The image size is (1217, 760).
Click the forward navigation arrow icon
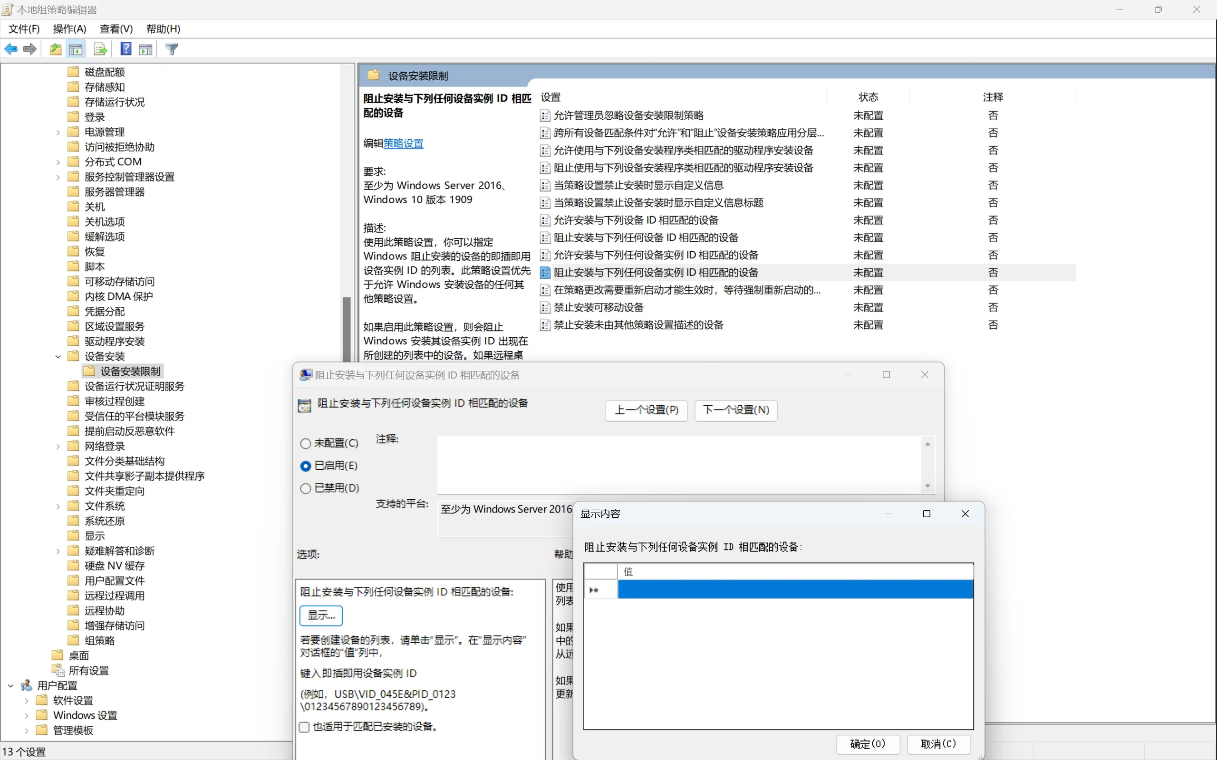pyautogui.click(x=29, y=49)
